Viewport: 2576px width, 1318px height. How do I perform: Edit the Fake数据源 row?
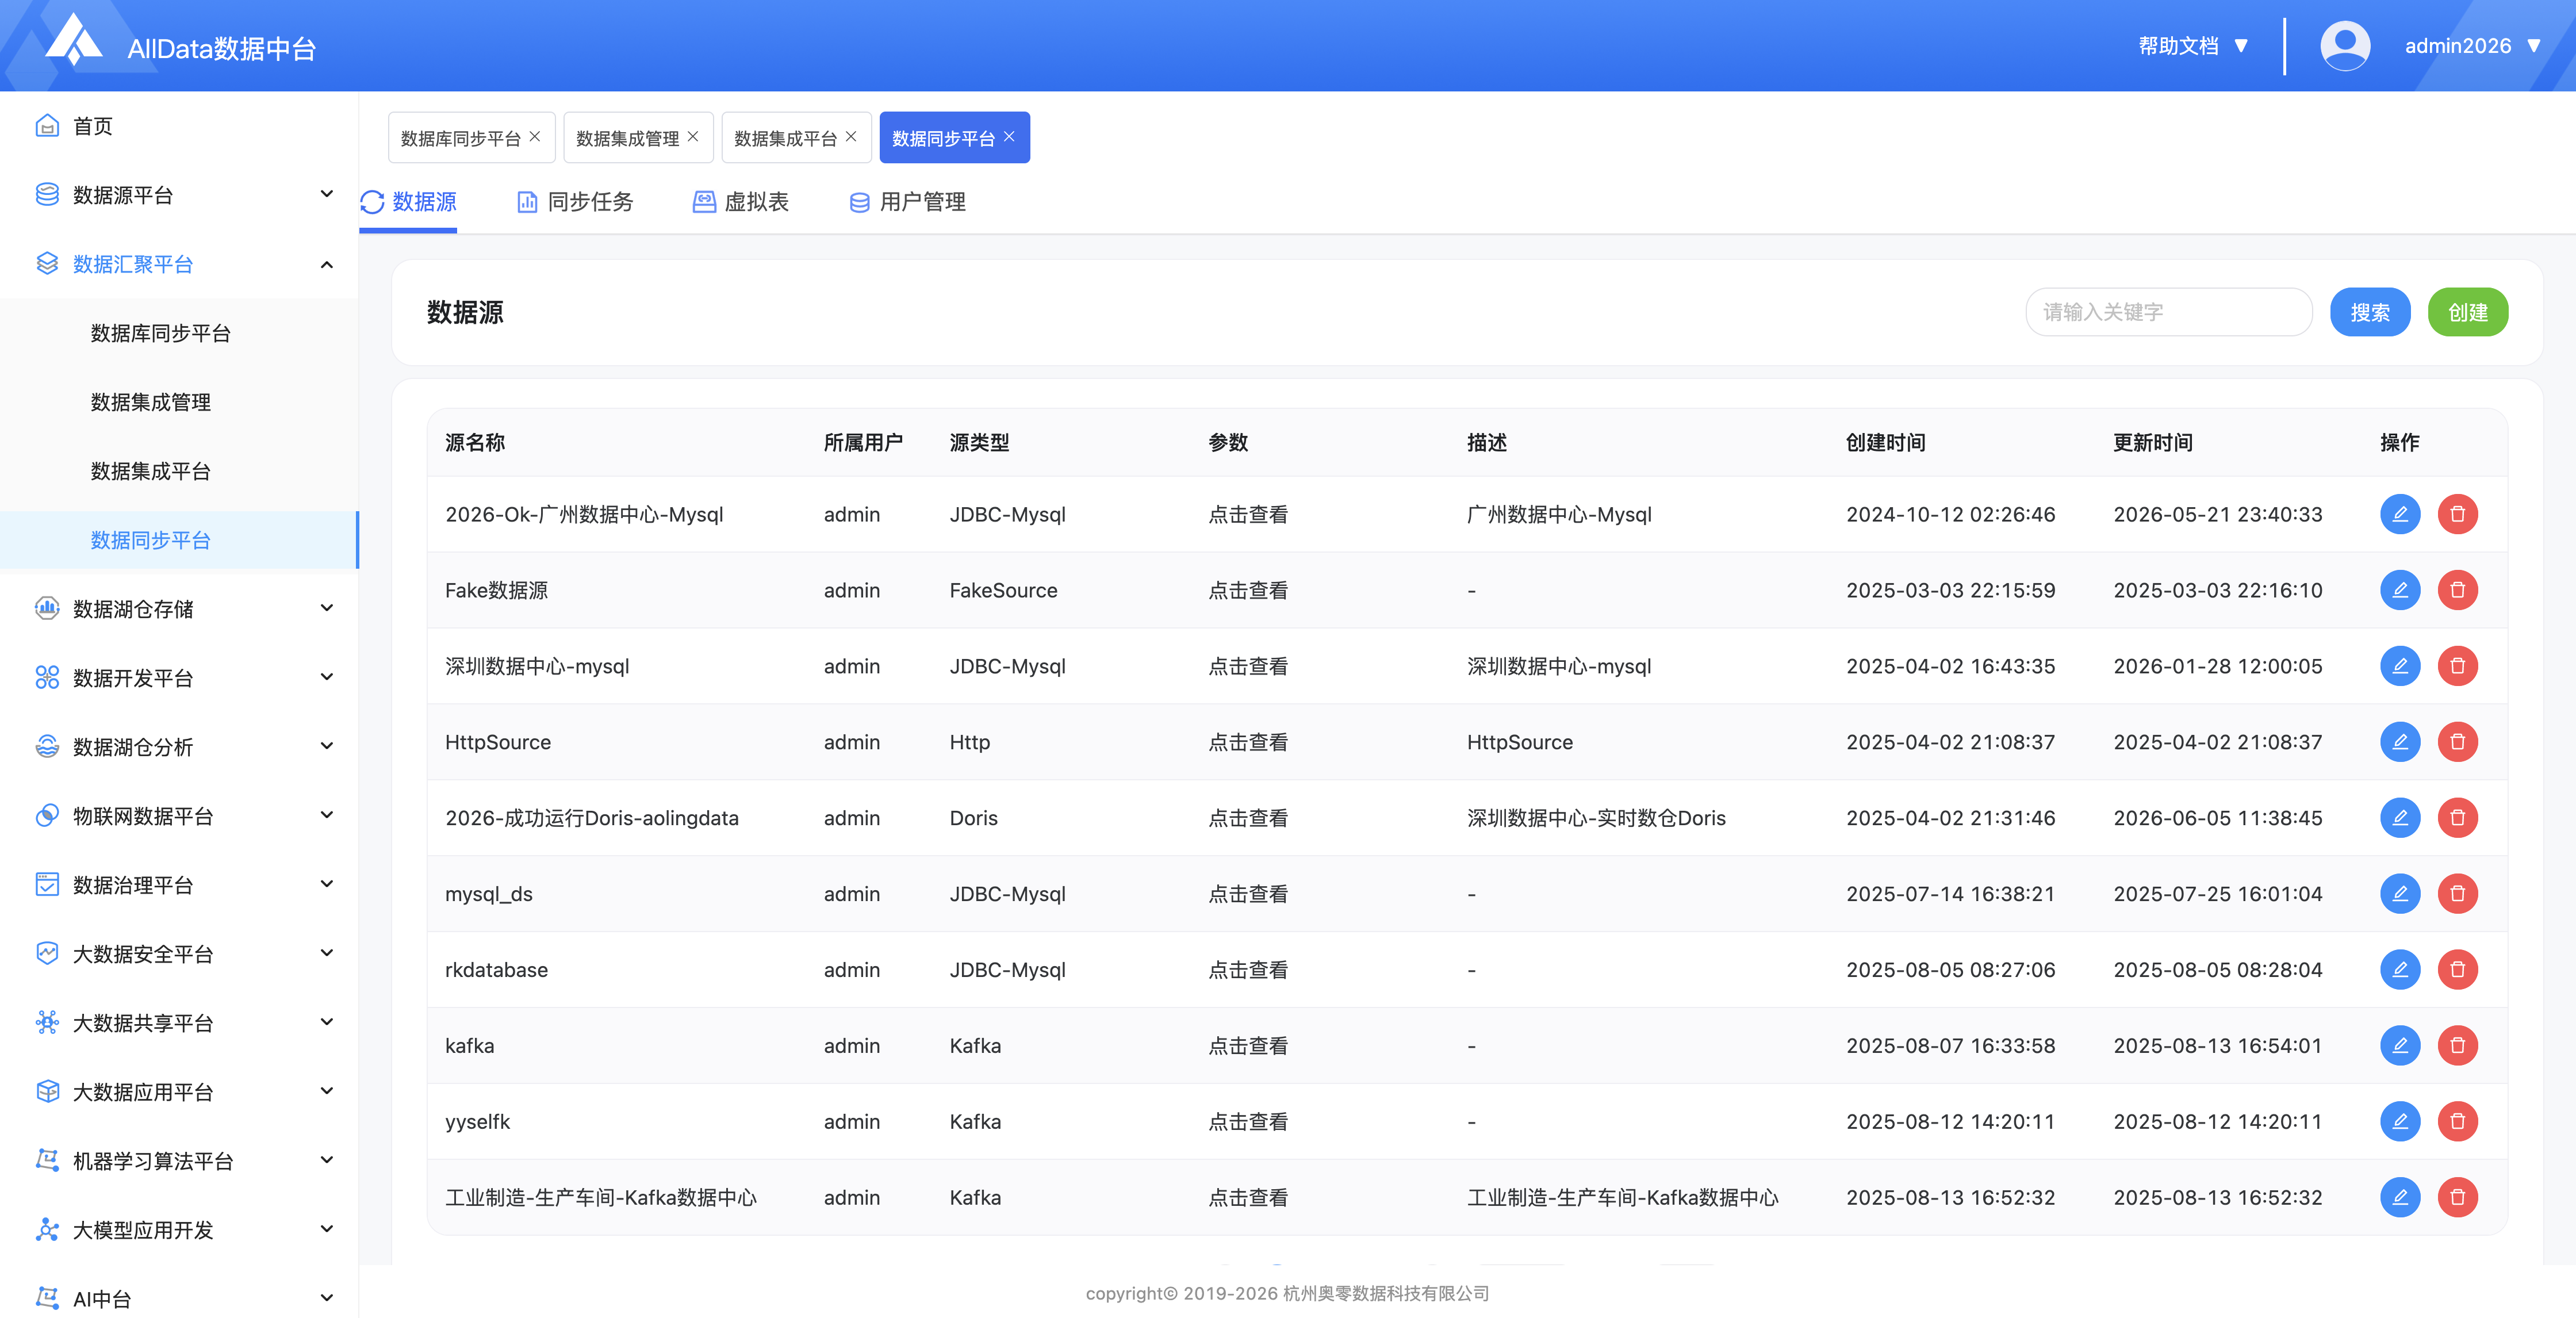point(2399,590)
